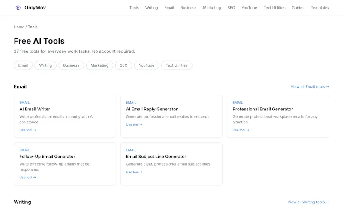
Task: Click Use tool under AI Email Reply Generator
Action: pyautogui.click(x=134, y=125)
